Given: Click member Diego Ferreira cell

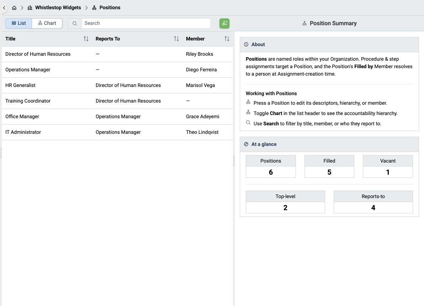Looking at the screenshot, I should click(201, 70).
